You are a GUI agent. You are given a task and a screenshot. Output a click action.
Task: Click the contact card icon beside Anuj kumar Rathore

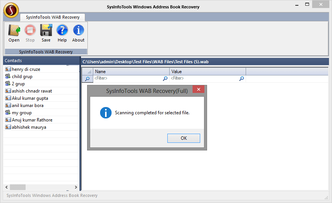pyautogui.click(x=8, y=120)
